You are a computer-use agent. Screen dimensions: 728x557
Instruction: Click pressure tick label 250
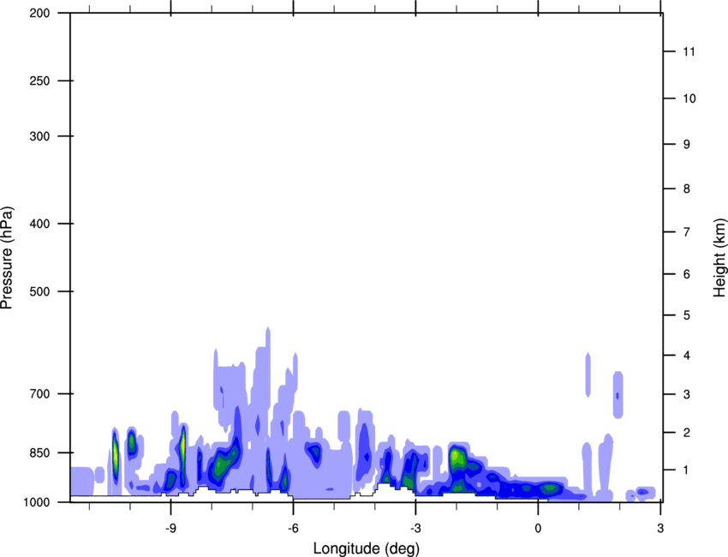pyautogui.click(x=39, y=81)
